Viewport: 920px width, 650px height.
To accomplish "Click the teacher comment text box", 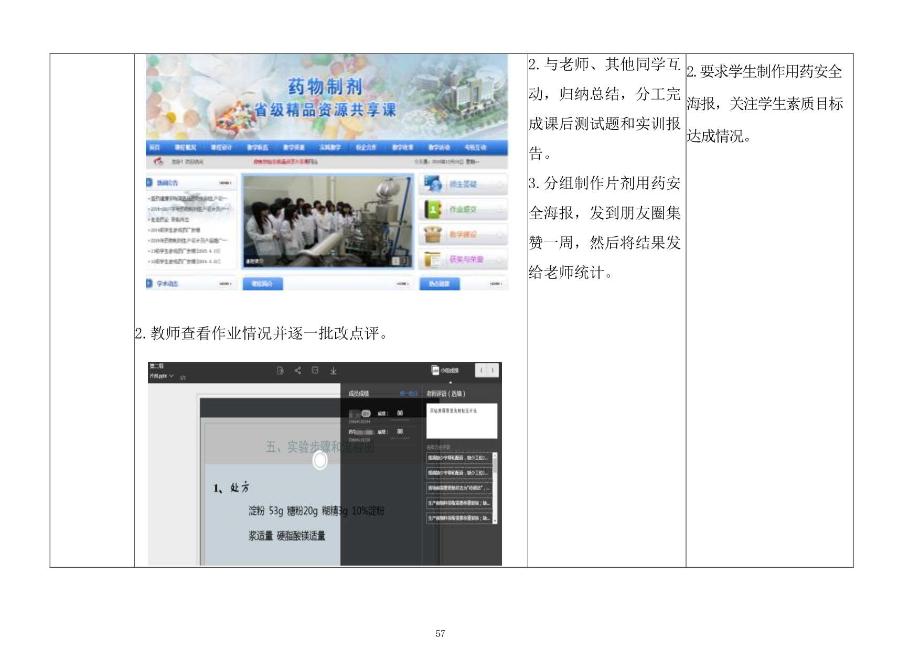I will tap(461, 420).
